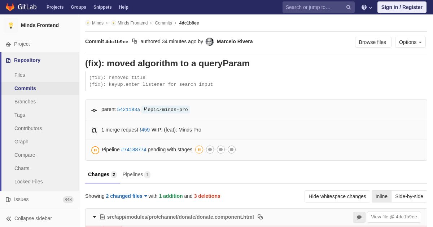Image resolution: width=433 pixels, height=227 pixels.
Task: Go to Contributors in the sidebar
Action: tap(28, 128)
